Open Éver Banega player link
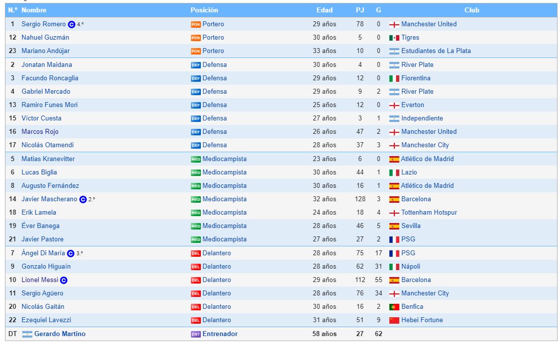 pyautogui.click(x=40, y=226)
